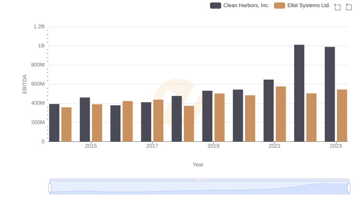Screen dimensions: 357x205
Task: Click the data zoom top drag bar
Action: [199, 180]
